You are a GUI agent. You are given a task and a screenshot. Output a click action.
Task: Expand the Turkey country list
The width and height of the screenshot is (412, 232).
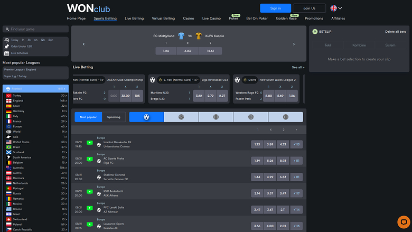36,96
